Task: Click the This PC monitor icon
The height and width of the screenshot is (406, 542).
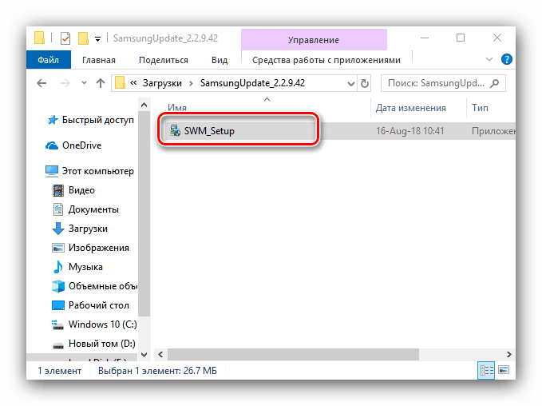Action: [52, 171]
